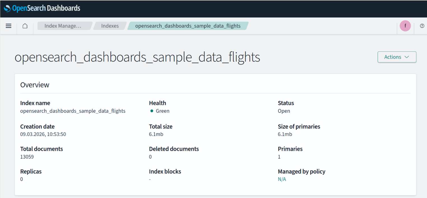The width and height of the screenshot is (427, 198).
Task: Click the total documents count 13059
Action: click(27, 157)
